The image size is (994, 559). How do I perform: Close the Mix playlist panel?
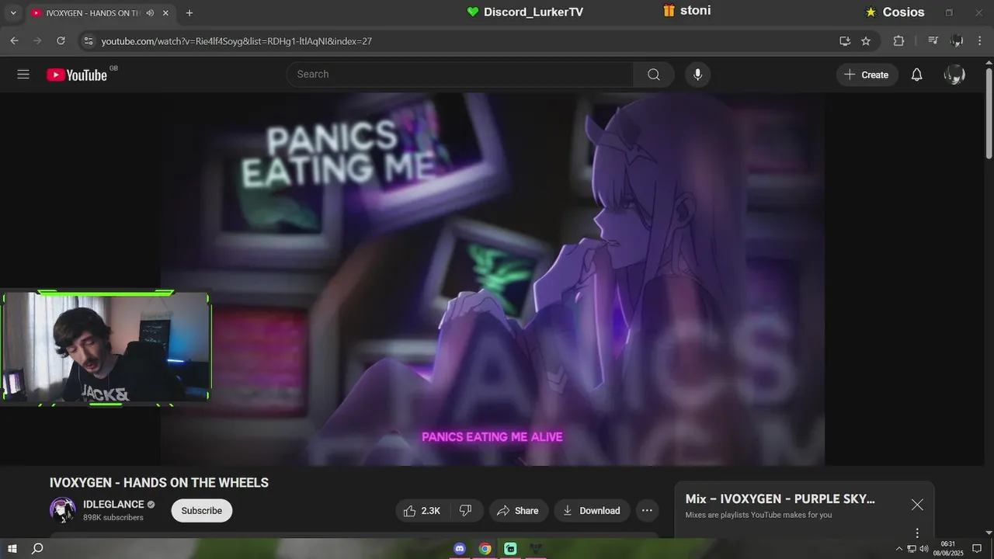pyautogui.click(x=917, y=505)
